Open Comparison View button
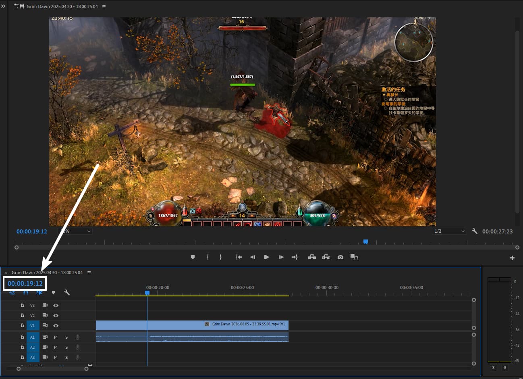 354,257
